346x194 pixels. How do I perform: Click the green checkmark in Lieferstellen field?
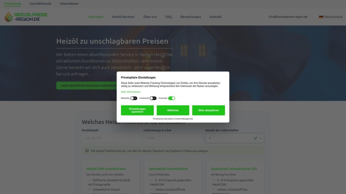(x=255, y=138)
